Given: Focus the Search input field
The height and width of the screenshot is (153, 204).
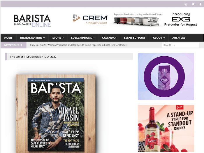Looking at the screenshot, I should tap(180, 45).
